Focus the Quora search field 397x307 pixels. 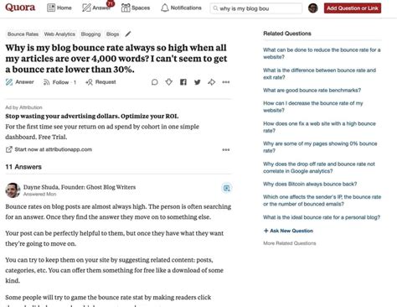[255, 8]
